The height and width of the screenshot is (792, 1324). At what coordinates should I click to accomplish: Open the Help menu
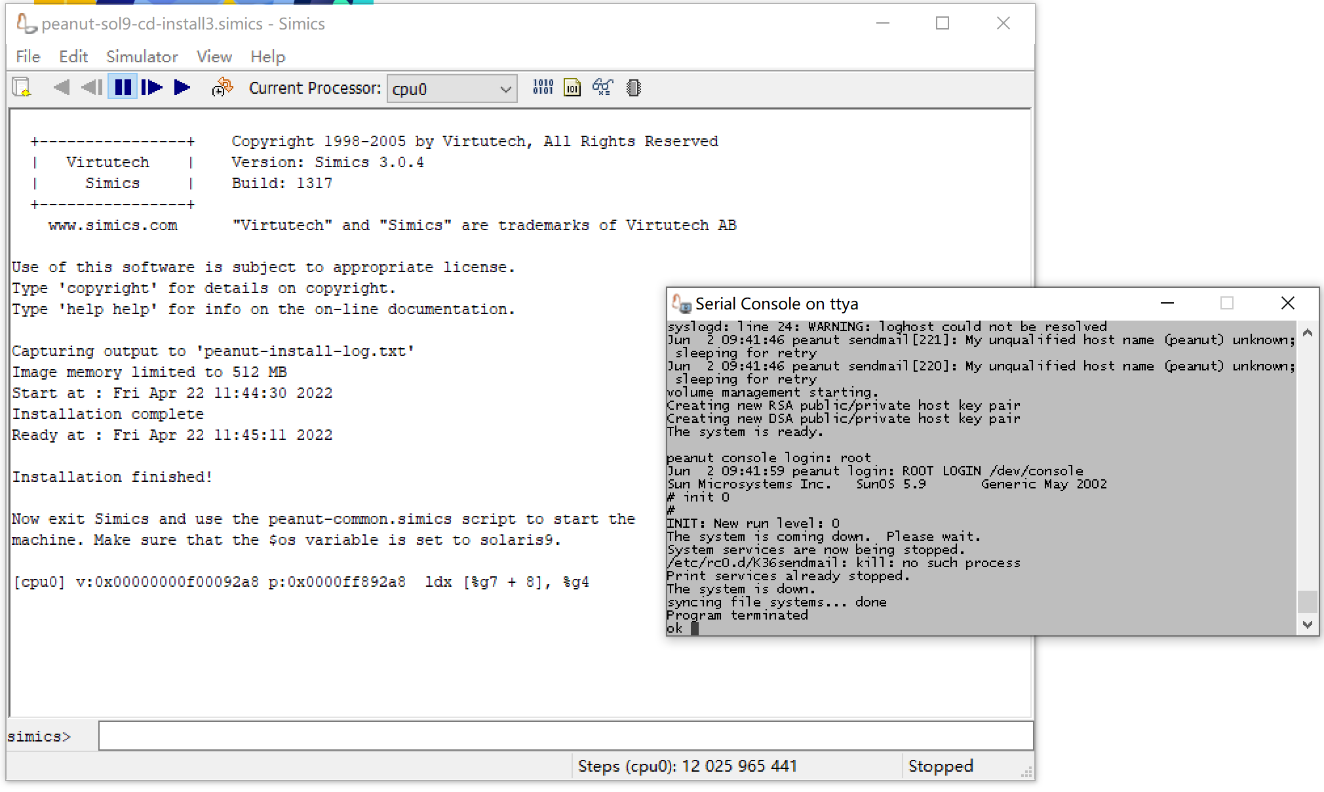click(267, 56)
